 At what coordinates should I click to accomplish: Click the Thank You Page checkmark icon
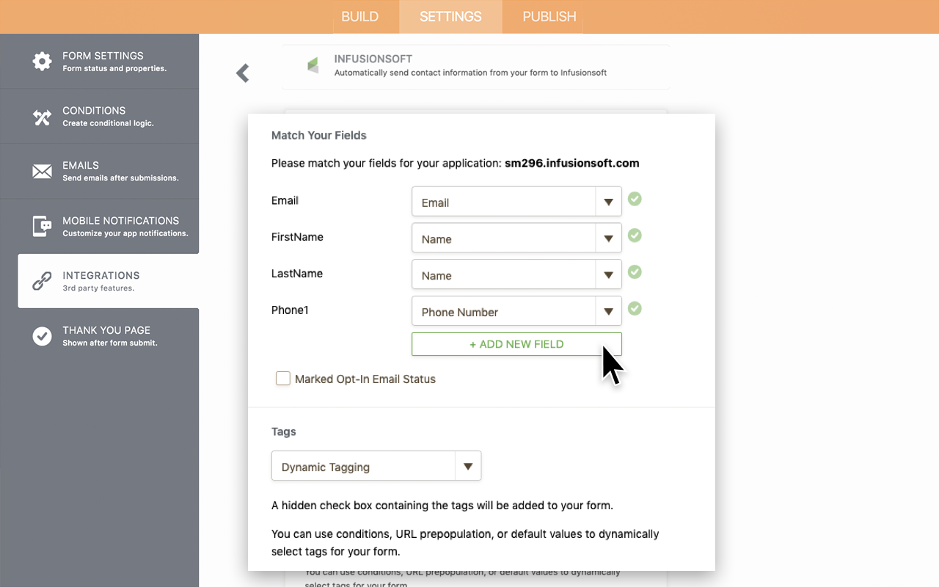click(x=43, y=336)
